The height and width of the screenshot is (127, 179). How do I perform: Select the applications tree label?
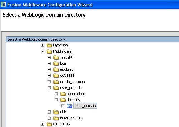click(76, 94)
